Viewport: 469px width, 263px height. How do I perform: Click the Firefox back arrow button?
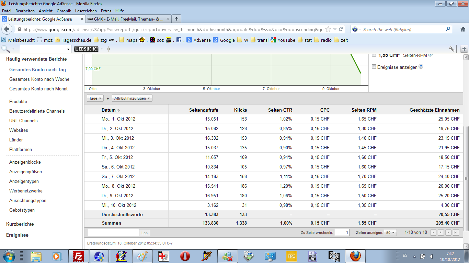[7, 29]
